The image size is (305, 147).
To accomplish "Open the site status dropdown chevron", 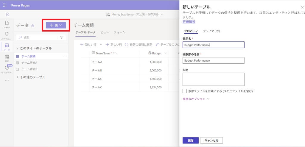I will (x=162, y=14).
